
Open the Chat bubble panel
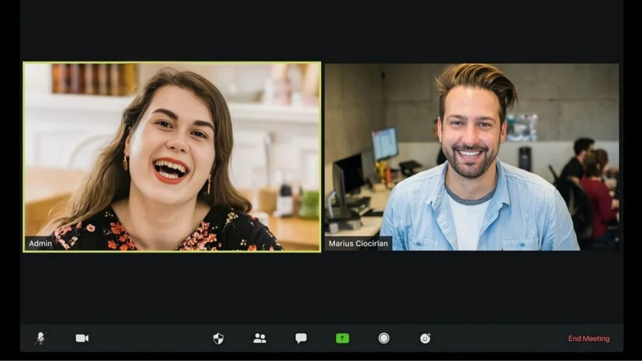point(301,338)
